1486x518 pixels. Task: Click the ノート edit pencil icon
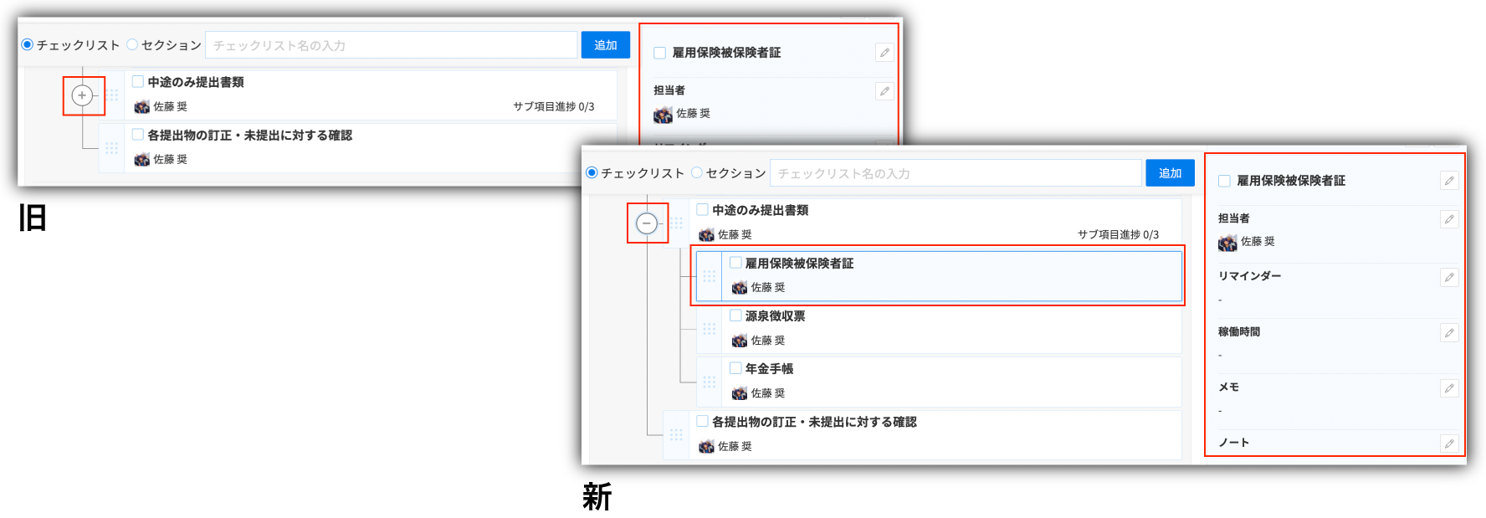tap(1449, 444)
